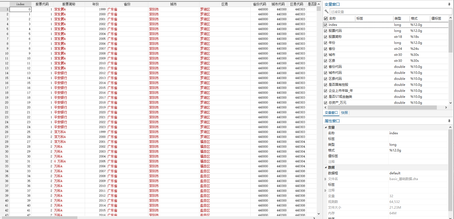The width and height of the screenshot is (454, 219).
Task: Switch to the 快照 tab
Action: [x=344, y=113]
